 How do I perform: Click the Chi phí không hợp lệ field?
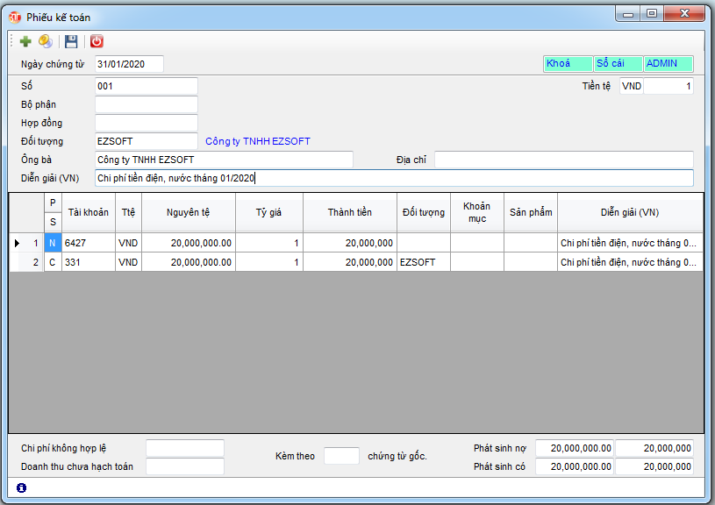pyautogui.click(x=185, y=448)
